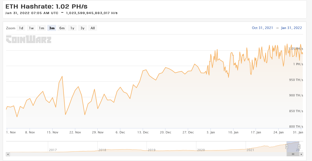Select the 1m zoom range

pos(41,28)
